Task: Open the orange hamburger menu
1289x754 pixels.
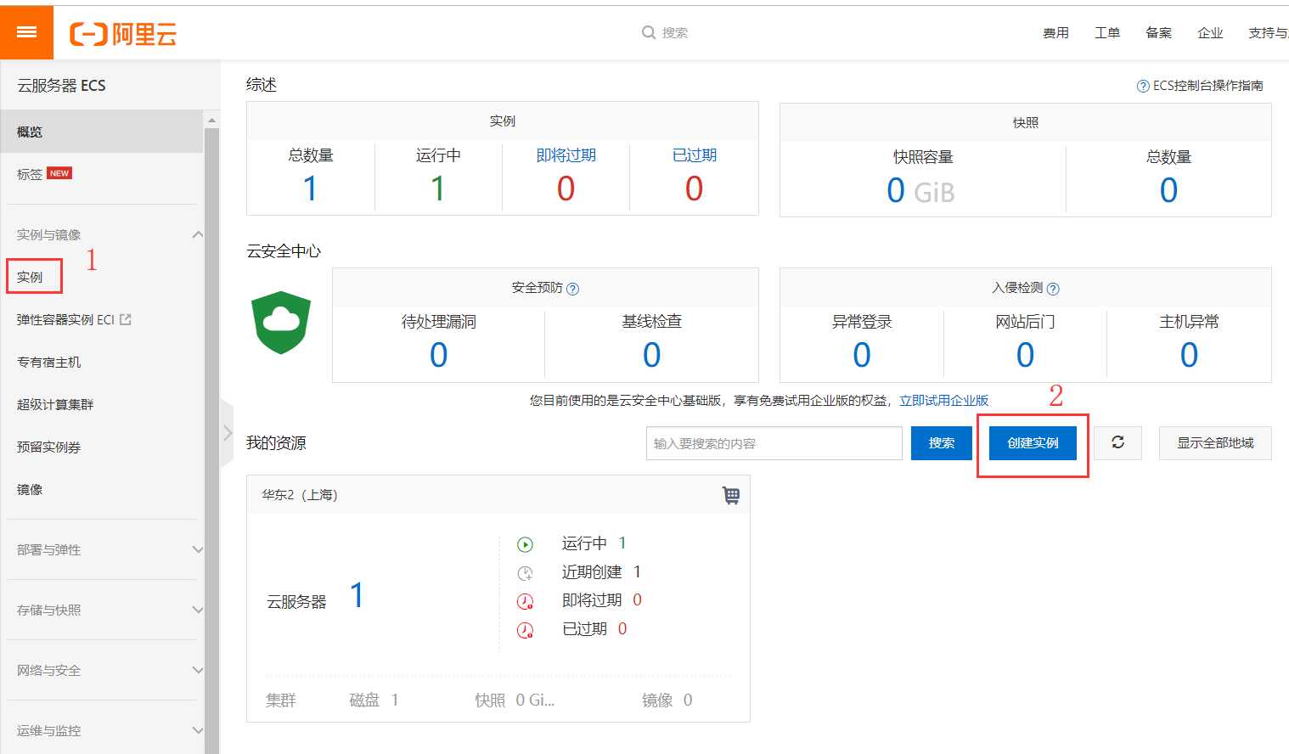Action: [x=26, y=32]
